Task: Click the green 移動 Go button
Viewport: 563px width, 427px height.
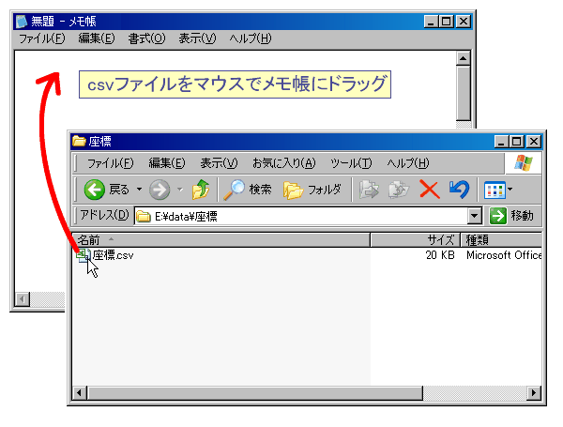Action: pyautogui.click(x=511, y=216)
